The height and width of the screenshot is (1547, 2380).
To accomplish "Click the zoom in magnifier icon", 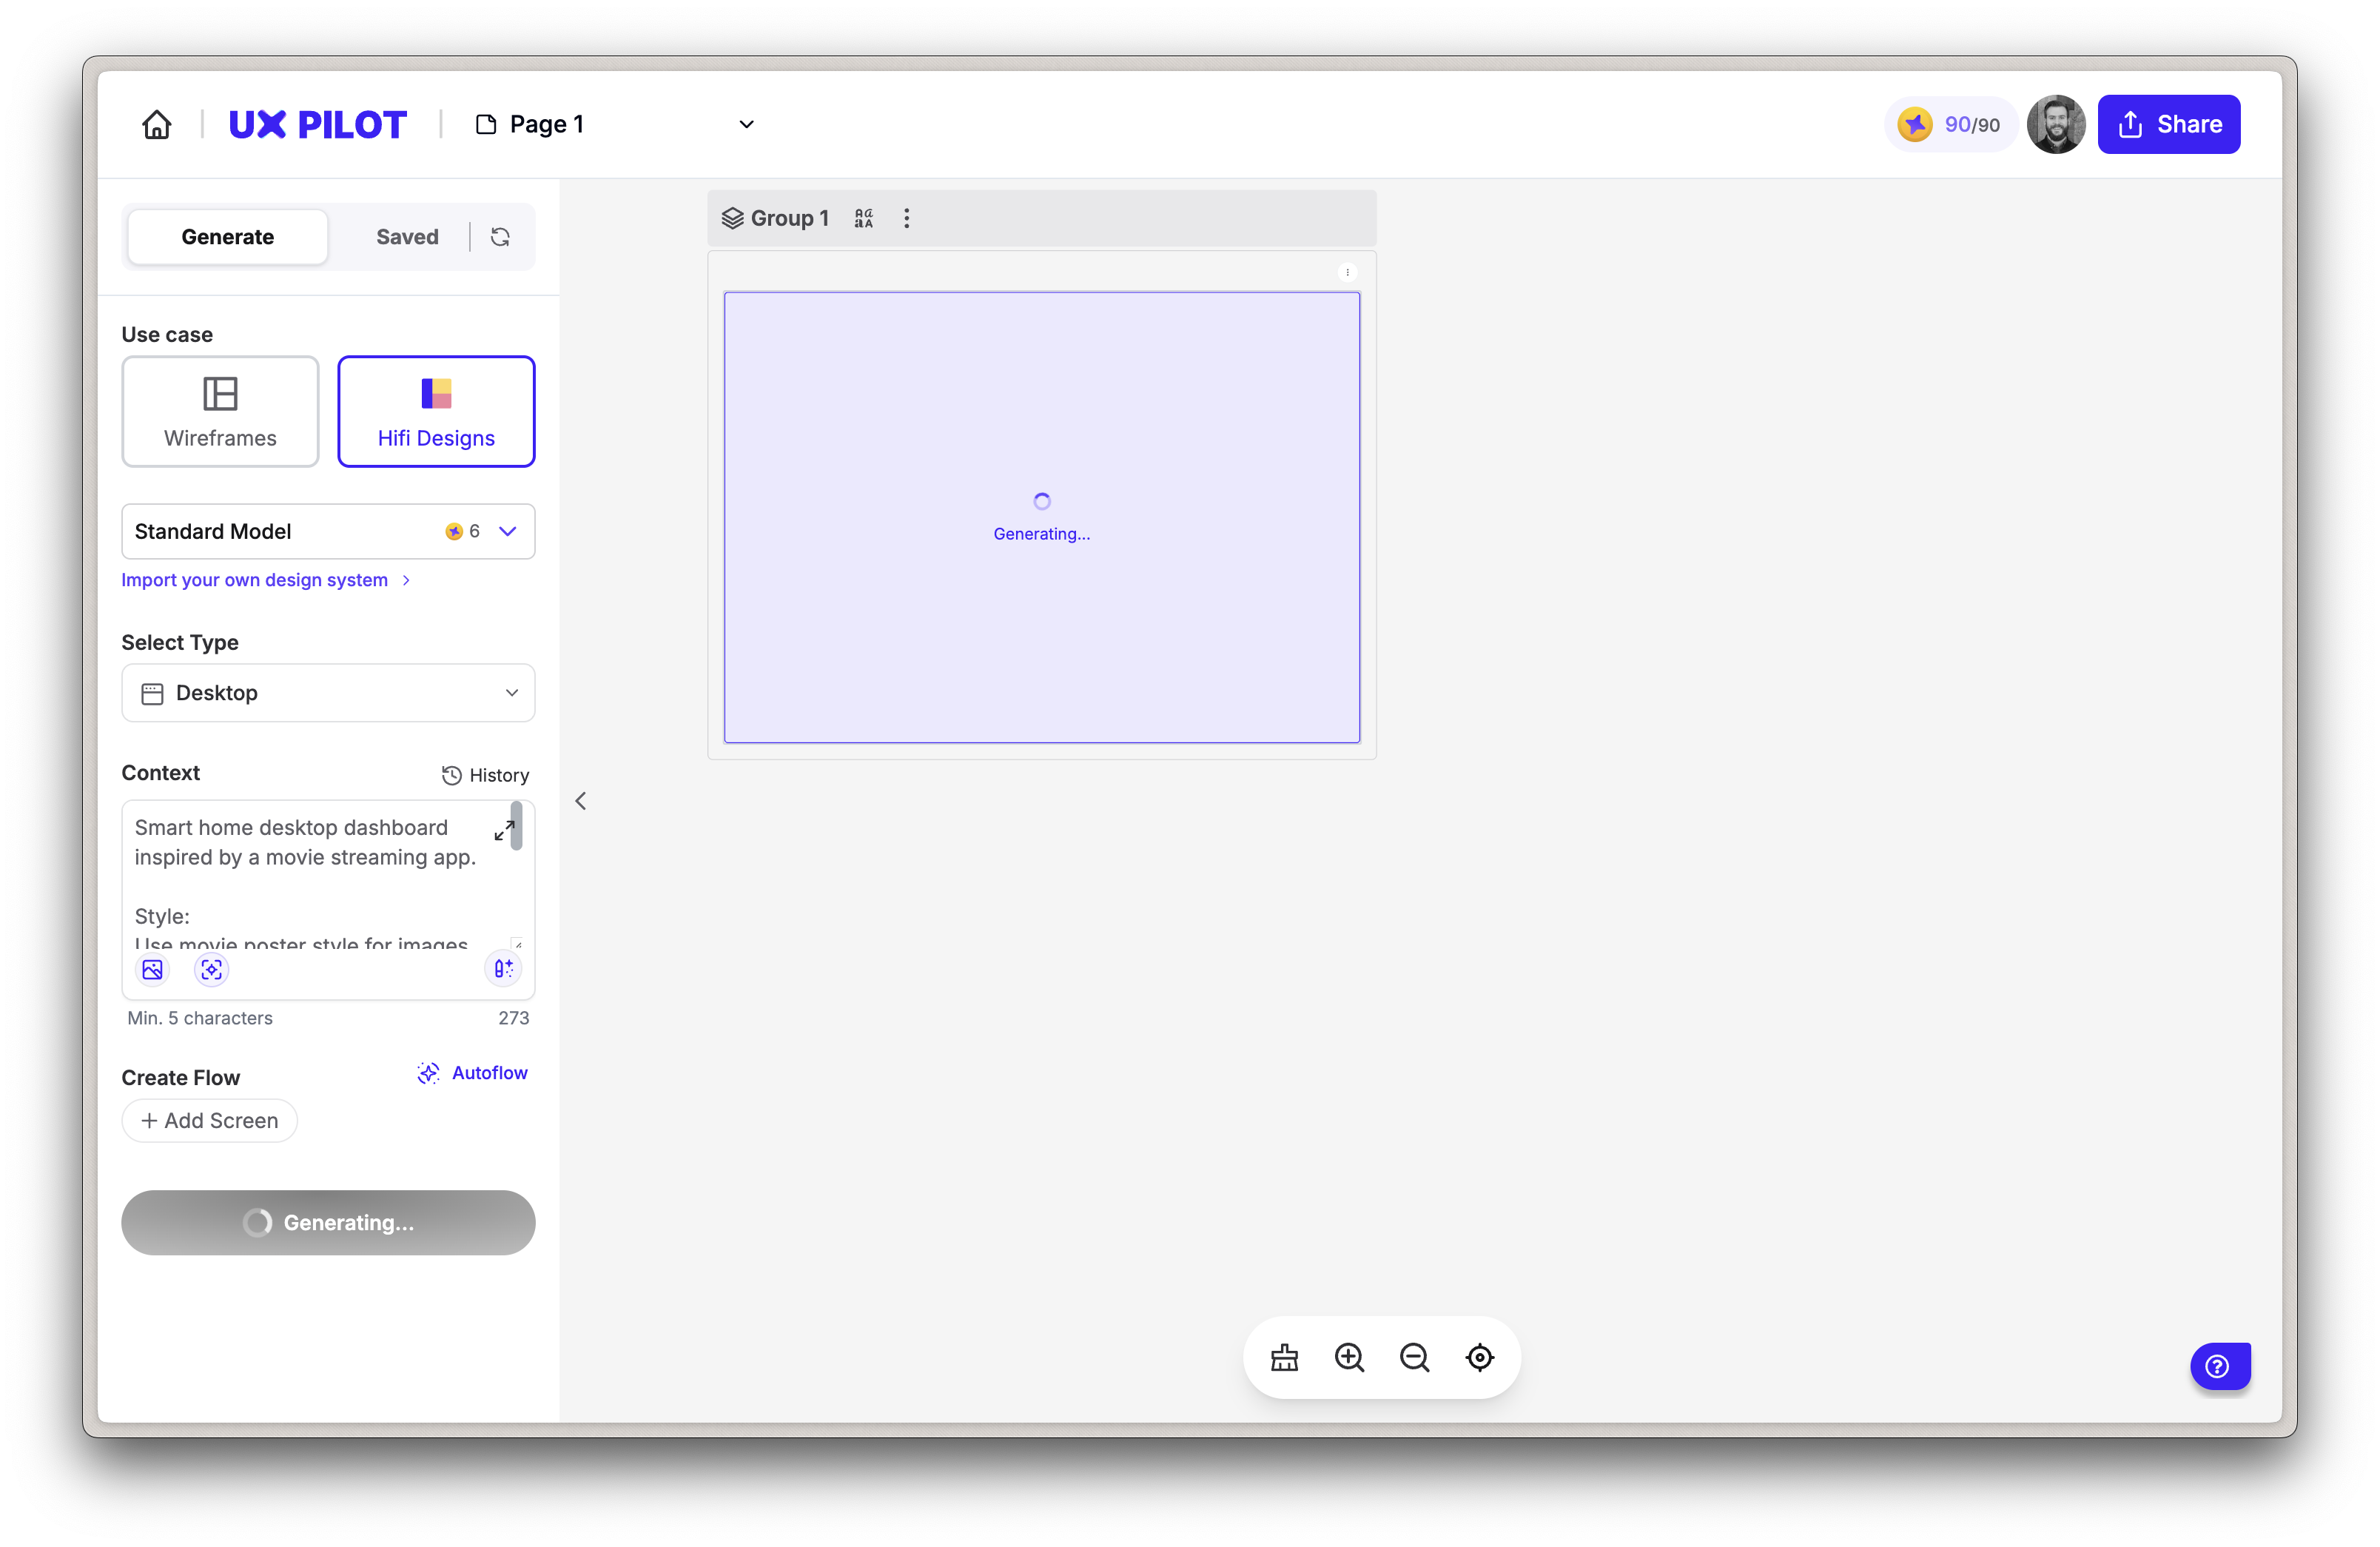I will tap(1349, 1357).
